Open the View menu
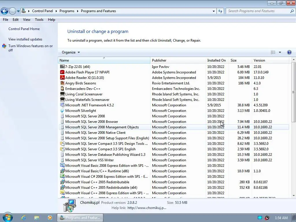The width and height of the screenshot is (296, 222). [27, 20]
